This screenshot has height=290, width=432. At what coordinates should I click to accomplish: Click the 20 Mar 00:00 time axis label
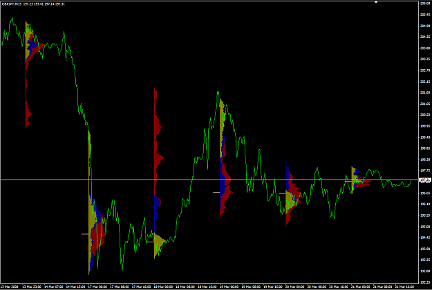coord(294,287)
